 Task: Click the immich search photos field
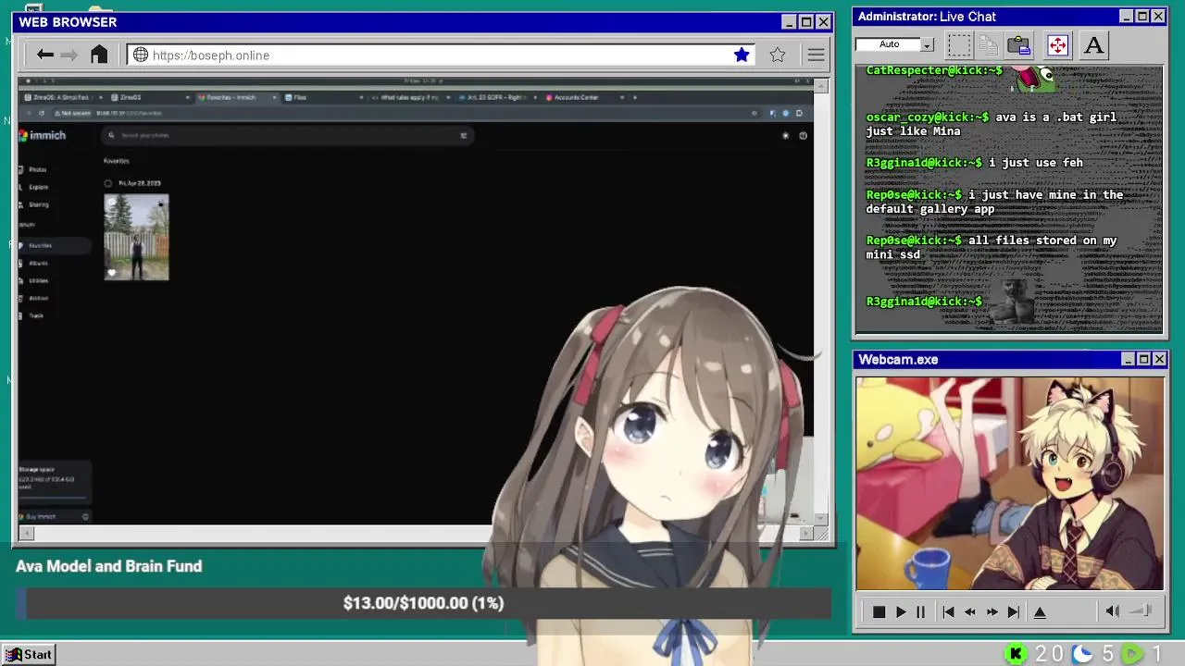coord(287,135)
